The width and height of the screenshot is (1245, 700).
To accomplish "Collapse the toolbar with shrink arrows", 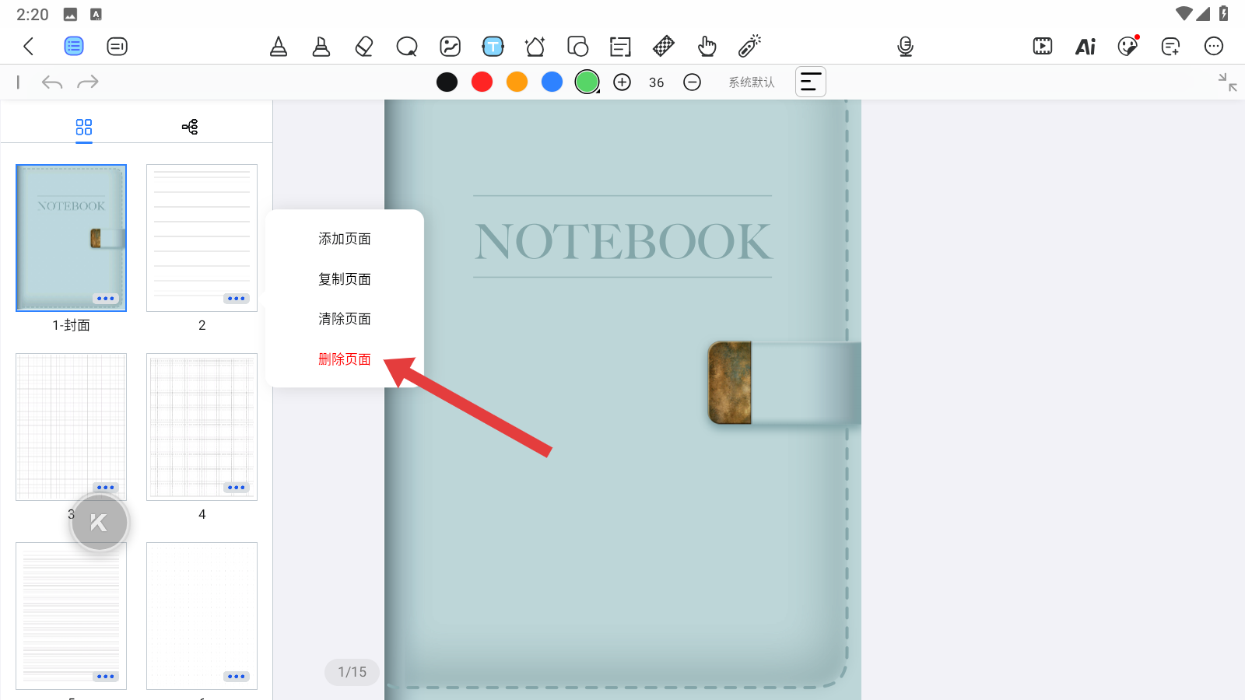I will click(x=1227, y=82).
